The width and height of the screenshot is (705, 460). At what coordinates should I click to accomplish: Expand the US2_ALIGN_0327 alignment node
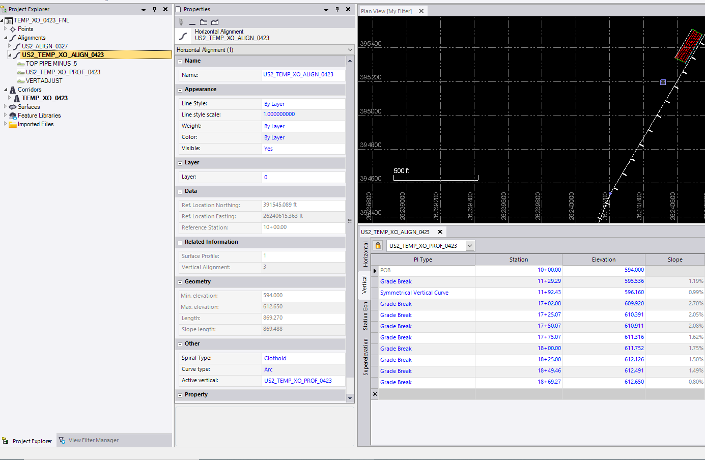[x=9, y=46]
